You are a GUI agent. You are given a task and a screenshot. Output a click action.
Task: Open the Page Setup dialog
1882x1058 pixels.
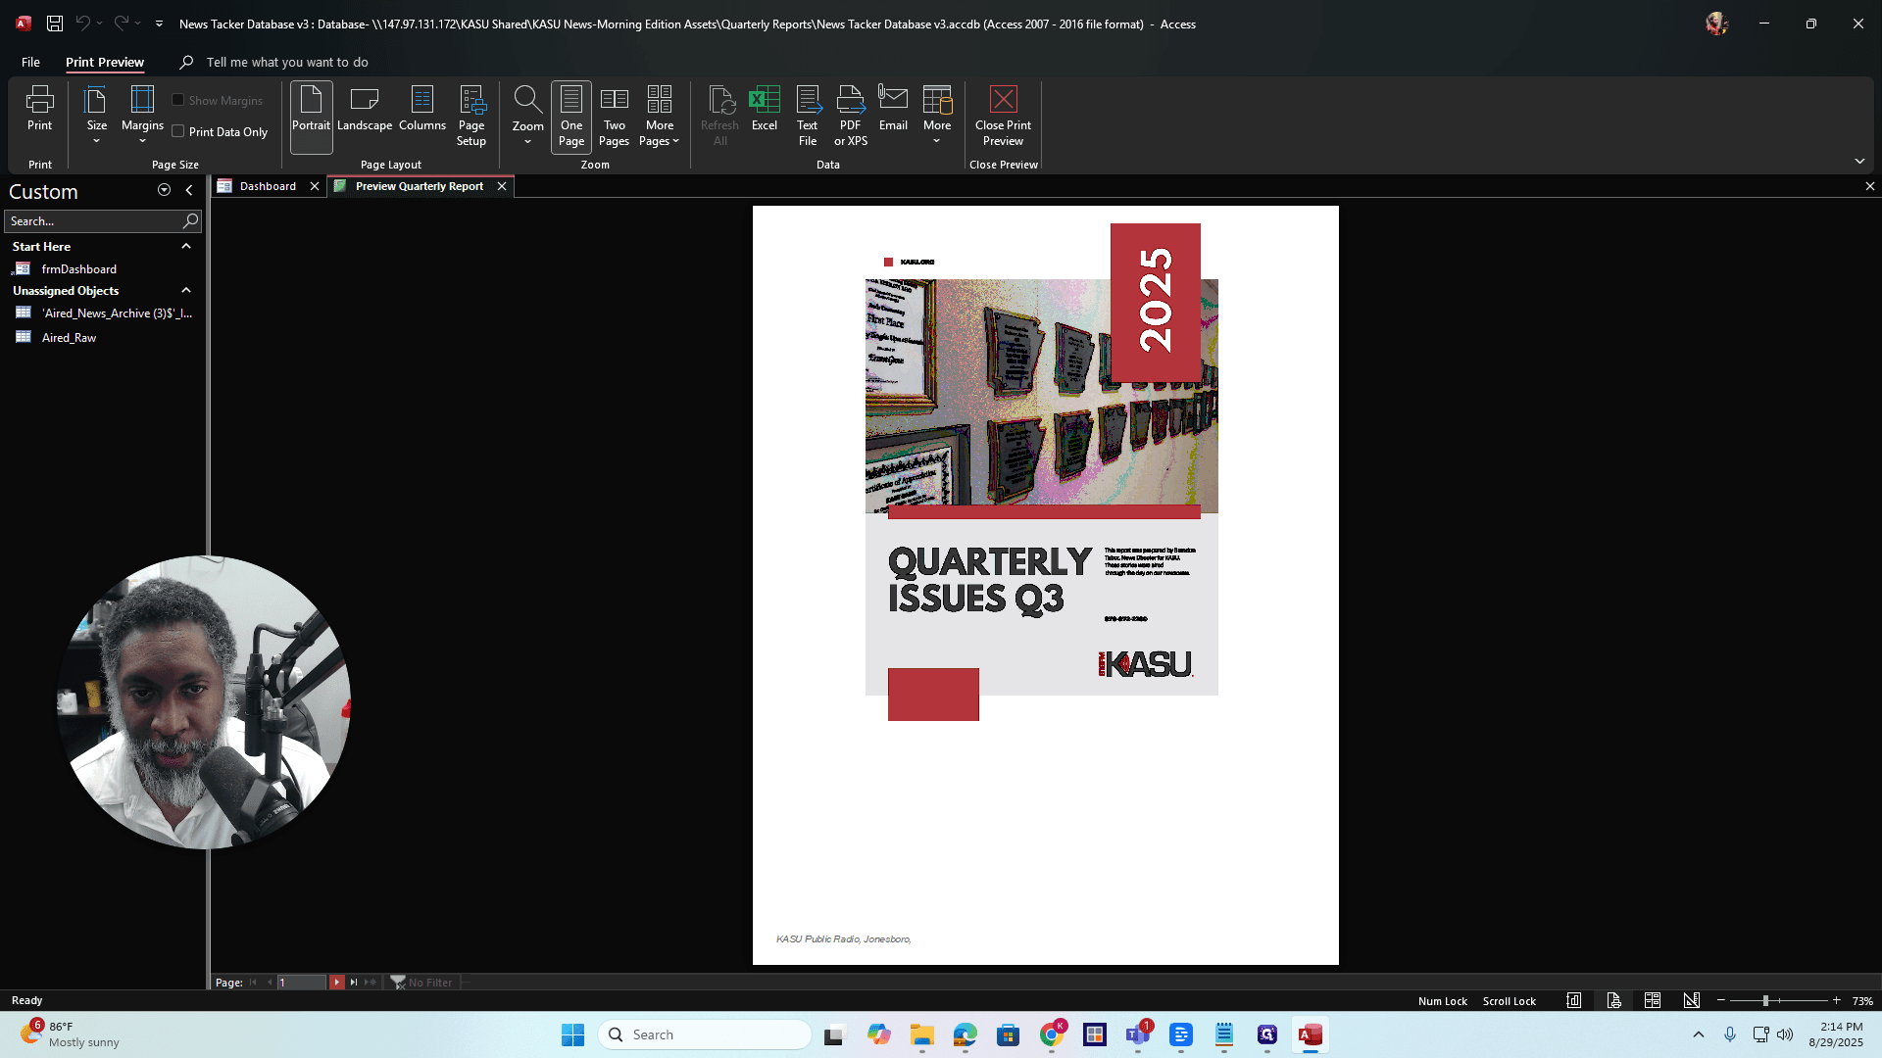471,117
